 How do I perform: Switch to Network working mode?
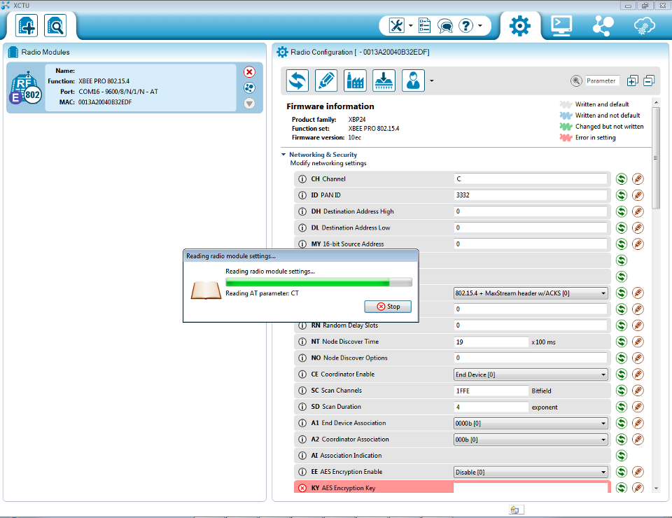click(603, 26)
